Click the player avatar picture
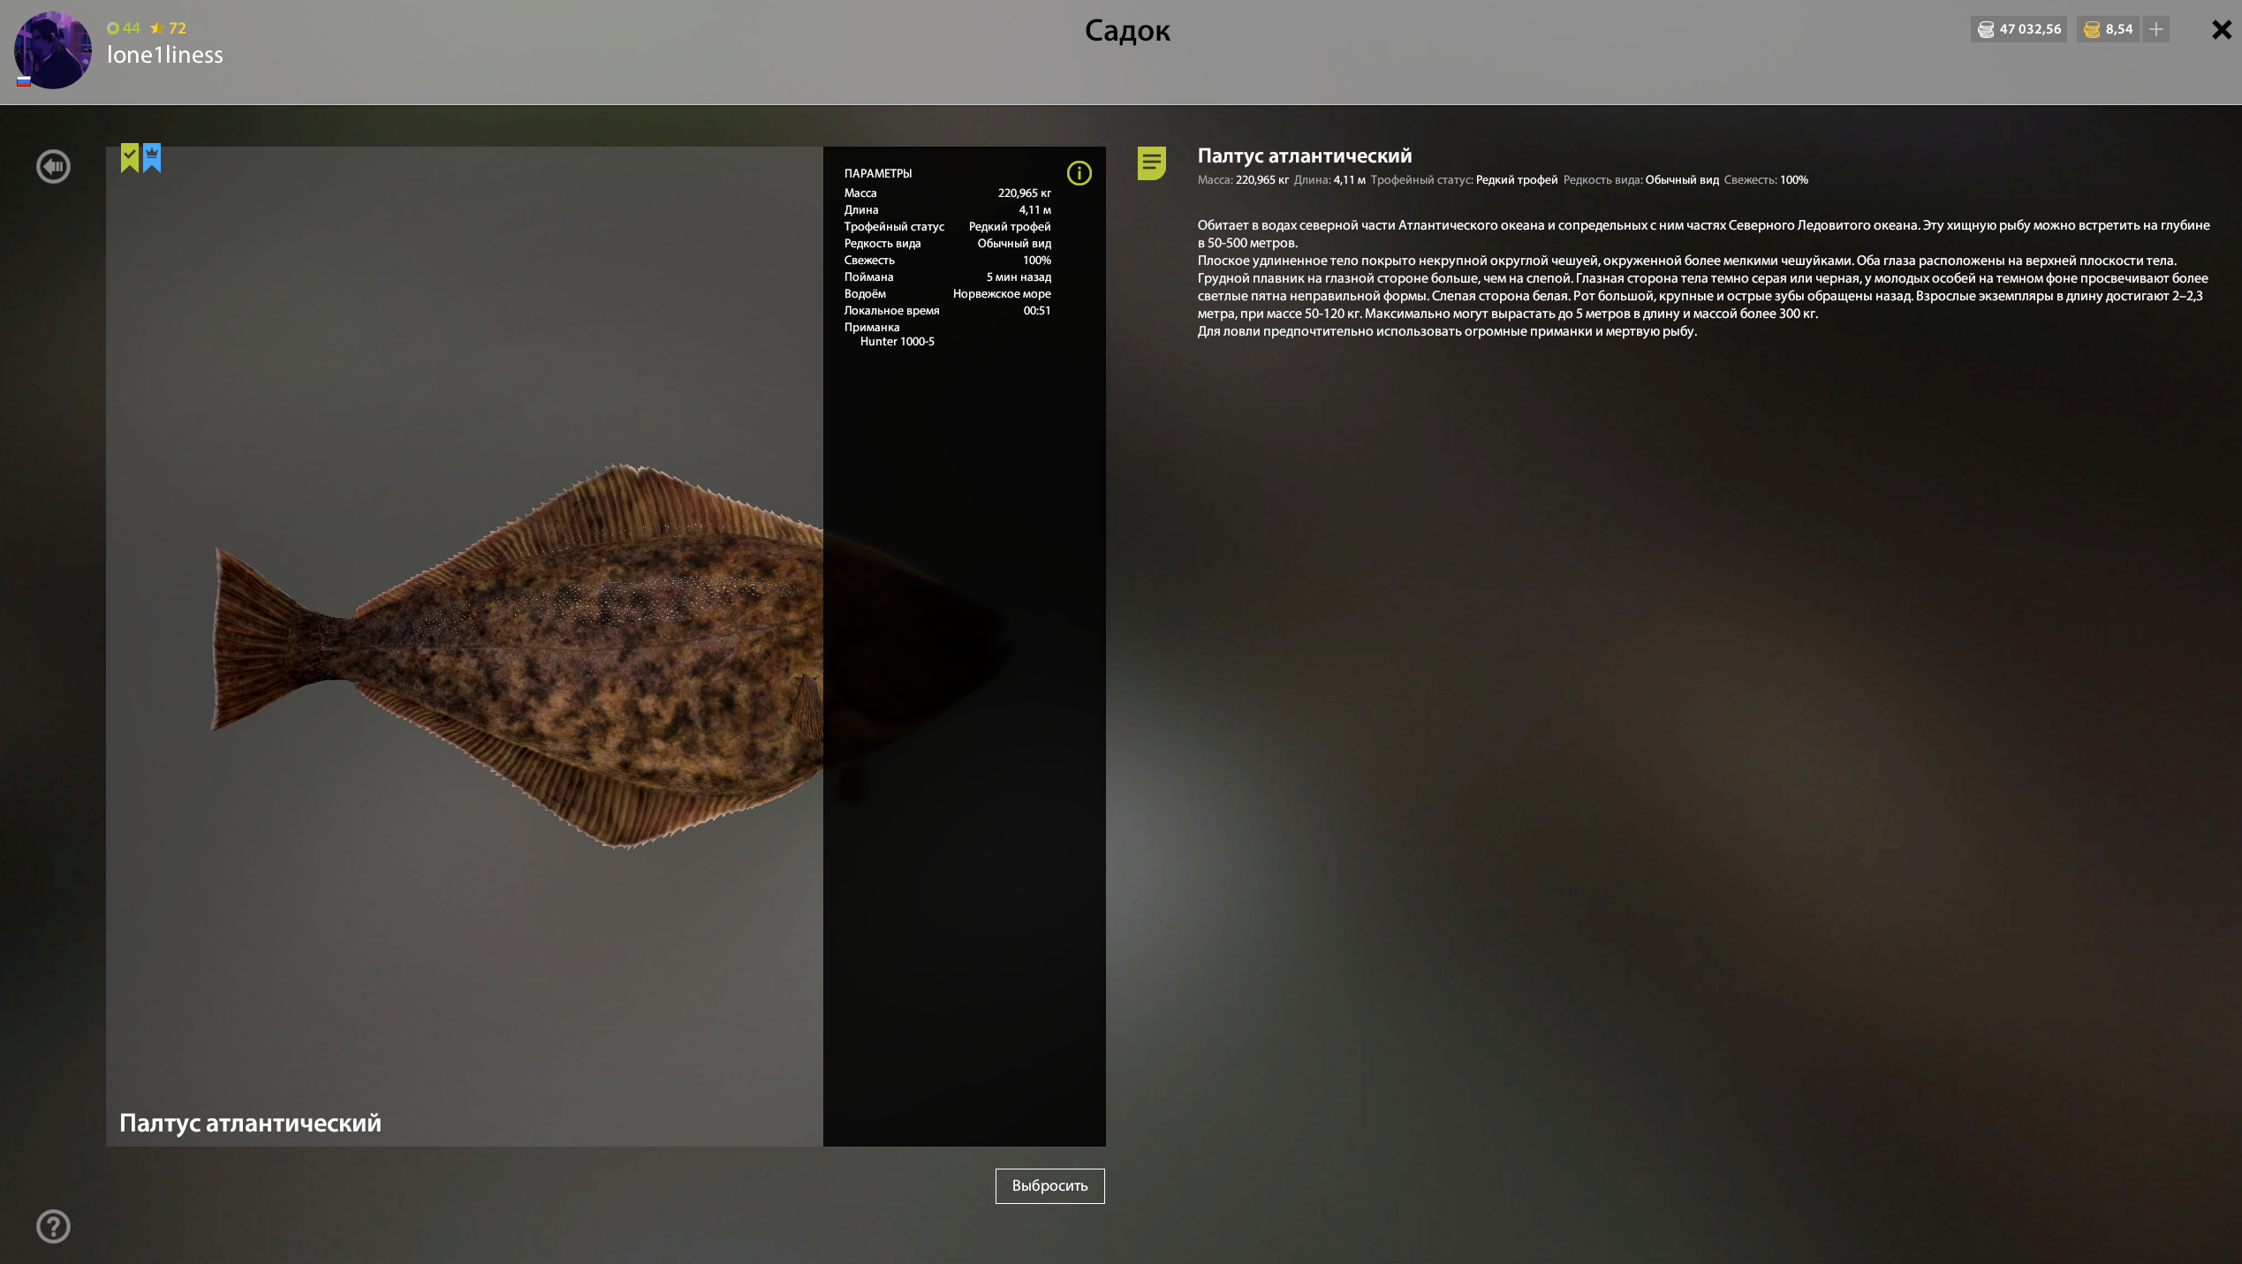 pyautogui.click(x=53, y=50)
